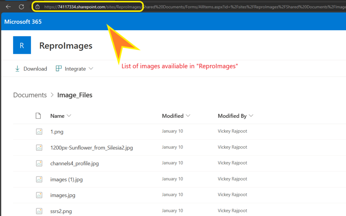Reload the page with refresh icon
This screenshot has width=346, height=216.
tap(21, 7)
